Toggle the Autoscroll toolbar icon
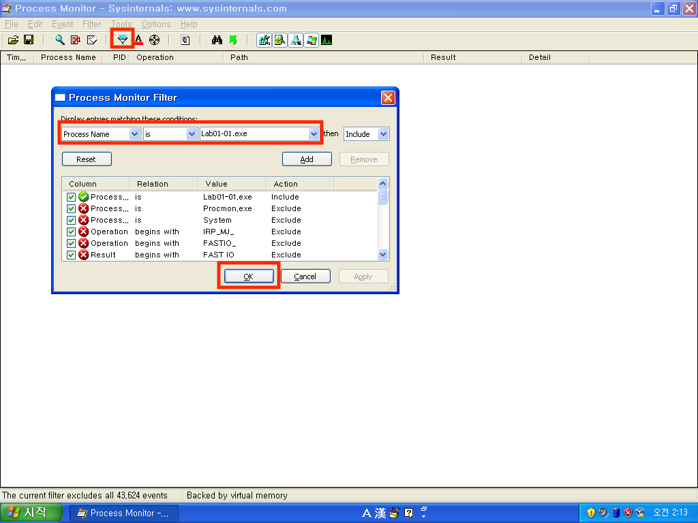 click(x=76, y=40)
